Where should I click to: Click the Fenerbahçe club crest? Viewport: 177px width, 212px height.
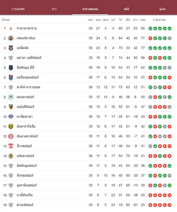11,38
